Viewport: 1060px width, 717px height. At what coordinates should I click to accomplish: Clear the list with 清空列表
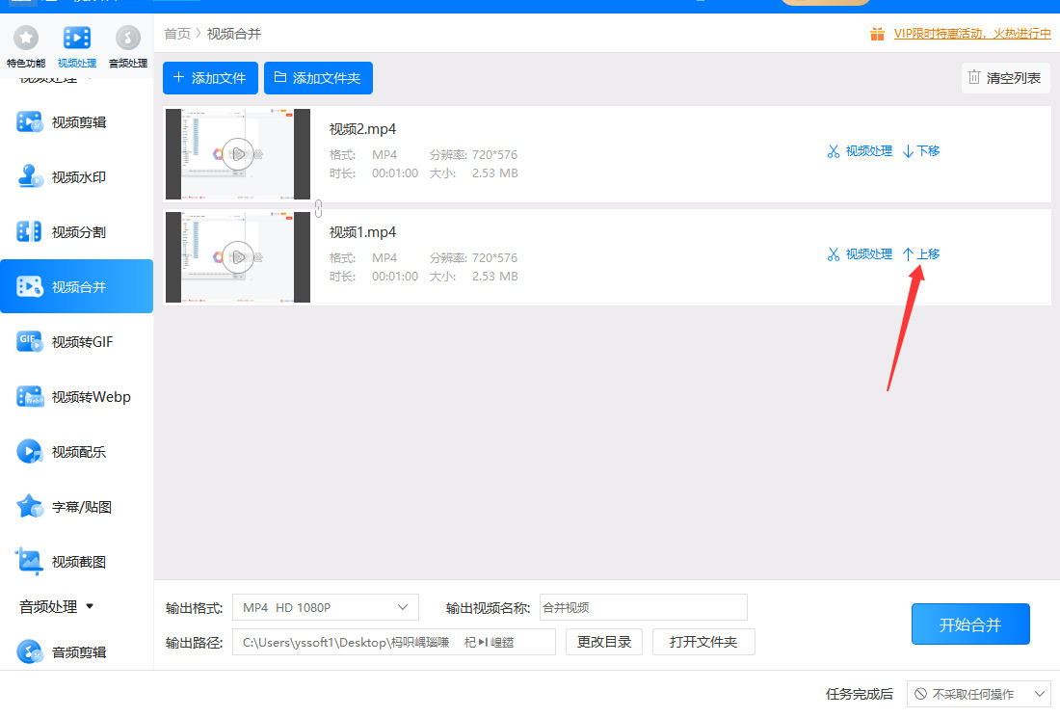click(1005, 78)
